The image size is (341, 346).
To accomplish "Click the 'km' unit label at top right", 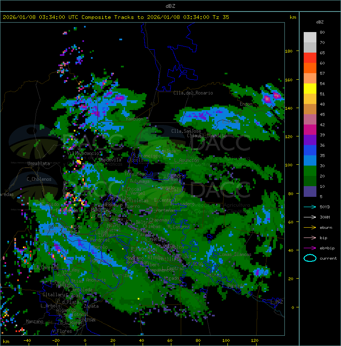I will pyautogui.click(x=293, y=17).
